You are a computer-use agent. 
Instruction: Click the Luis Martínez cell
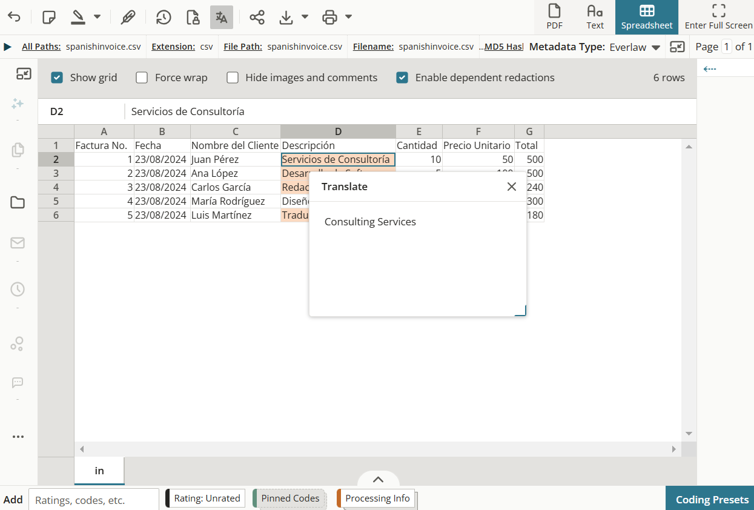point(236,215)
